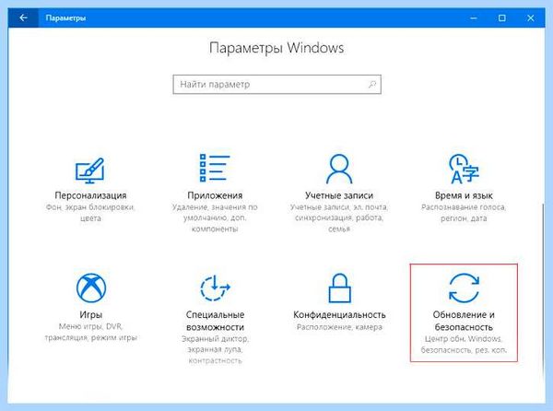Click the back arrow in title bar
The image size is (553, 411).
(x=23, y=18)
